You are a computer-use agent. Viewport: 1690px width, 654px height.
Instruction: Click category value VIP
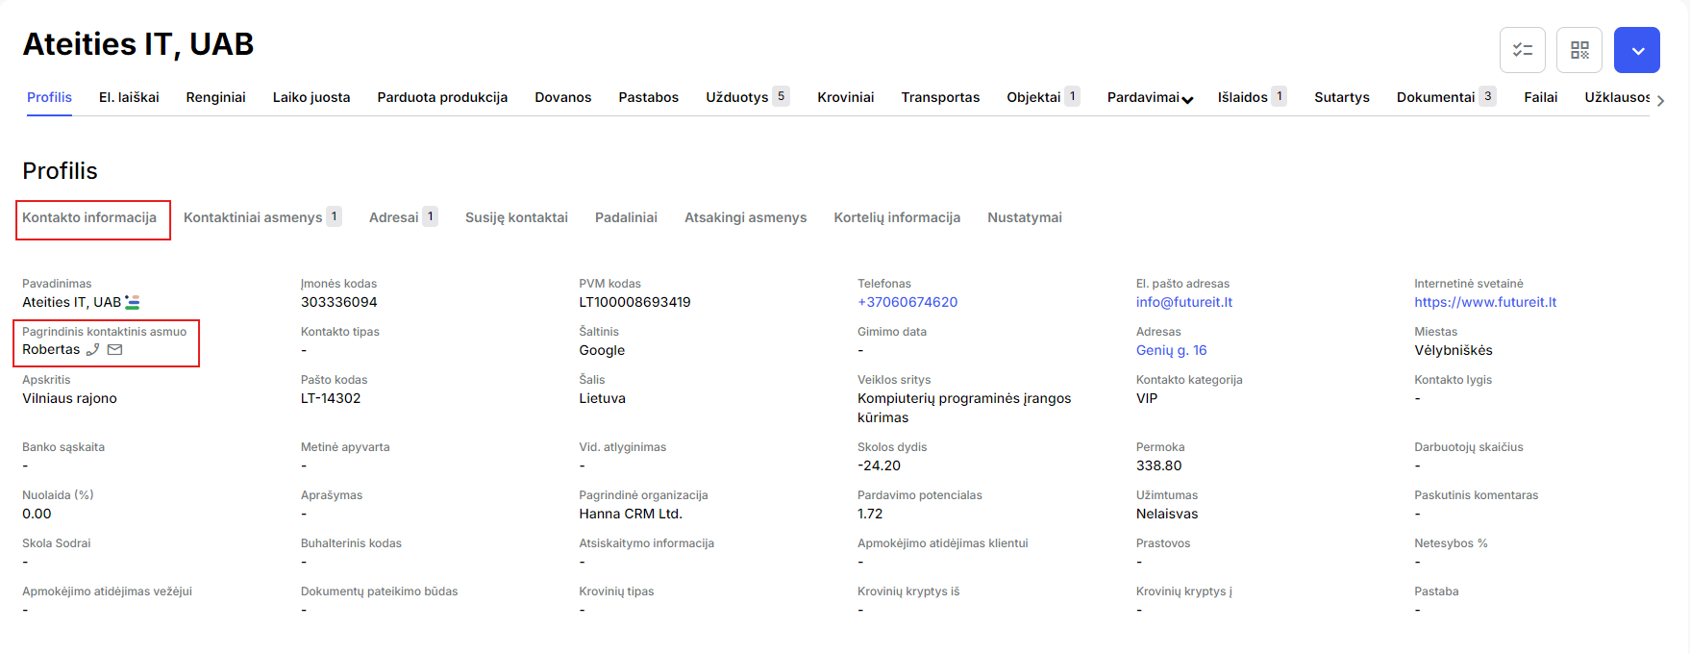pos(1147,398)
